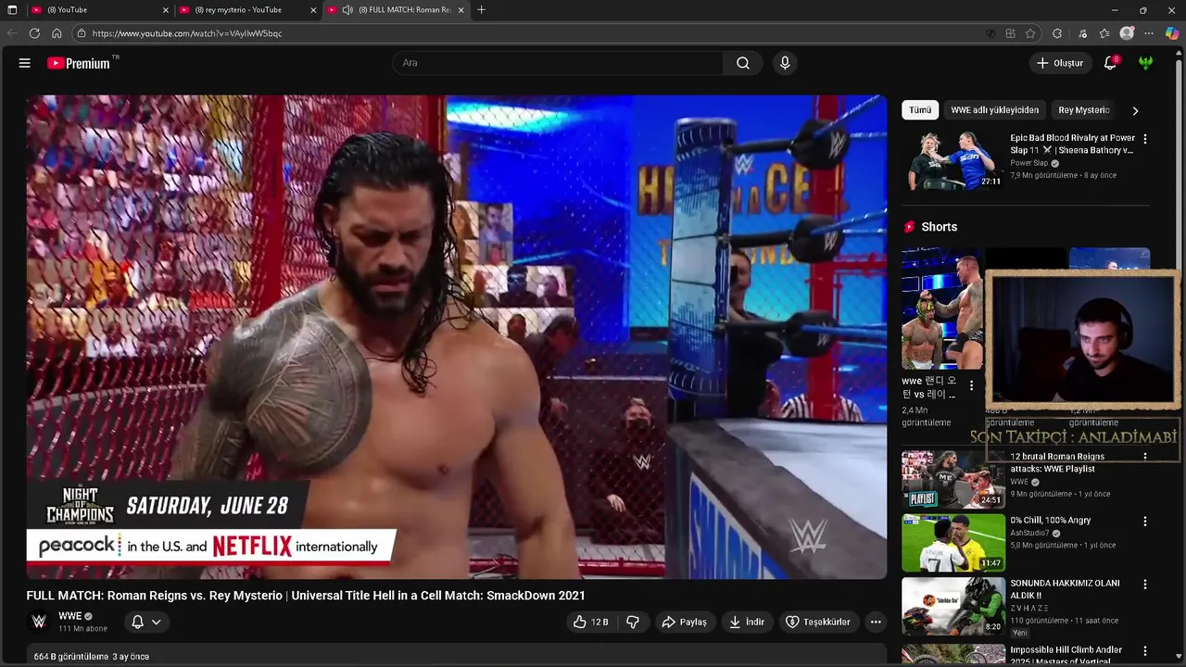Select the Rey Mysterio filter chip
Viewport: 1186px width, 667px height.
1084,110
